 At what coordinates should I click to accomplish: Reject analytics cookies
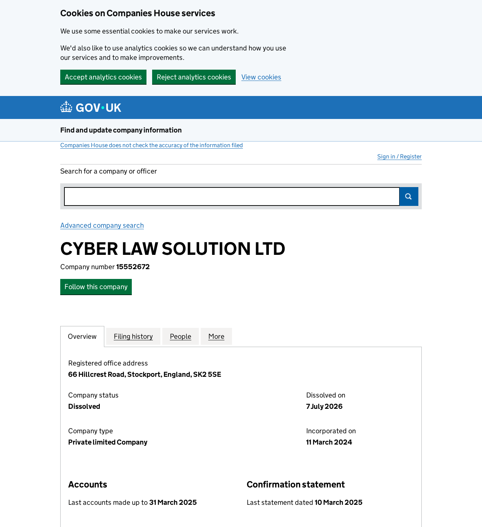(194, 77)
